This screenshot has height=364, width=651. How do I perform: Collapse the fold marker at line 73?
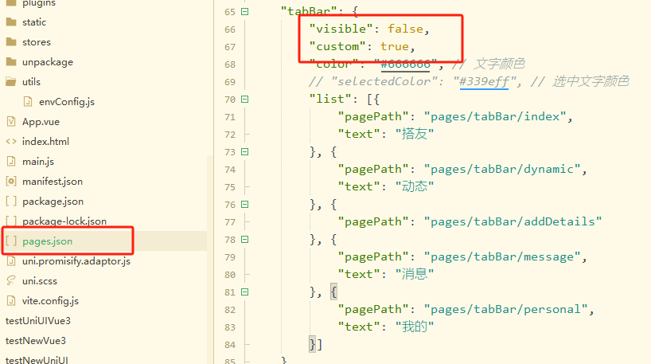coord(245,151)
